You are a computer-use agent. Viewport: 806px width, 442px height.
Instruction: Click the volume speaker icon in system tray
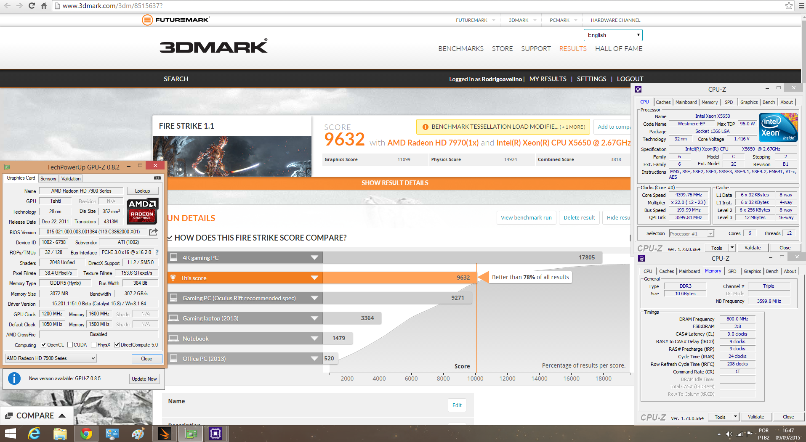[x=729, y=434]
